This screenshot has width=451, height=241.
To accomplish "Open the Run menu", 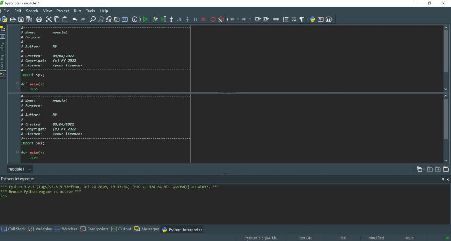I will 78,11.
